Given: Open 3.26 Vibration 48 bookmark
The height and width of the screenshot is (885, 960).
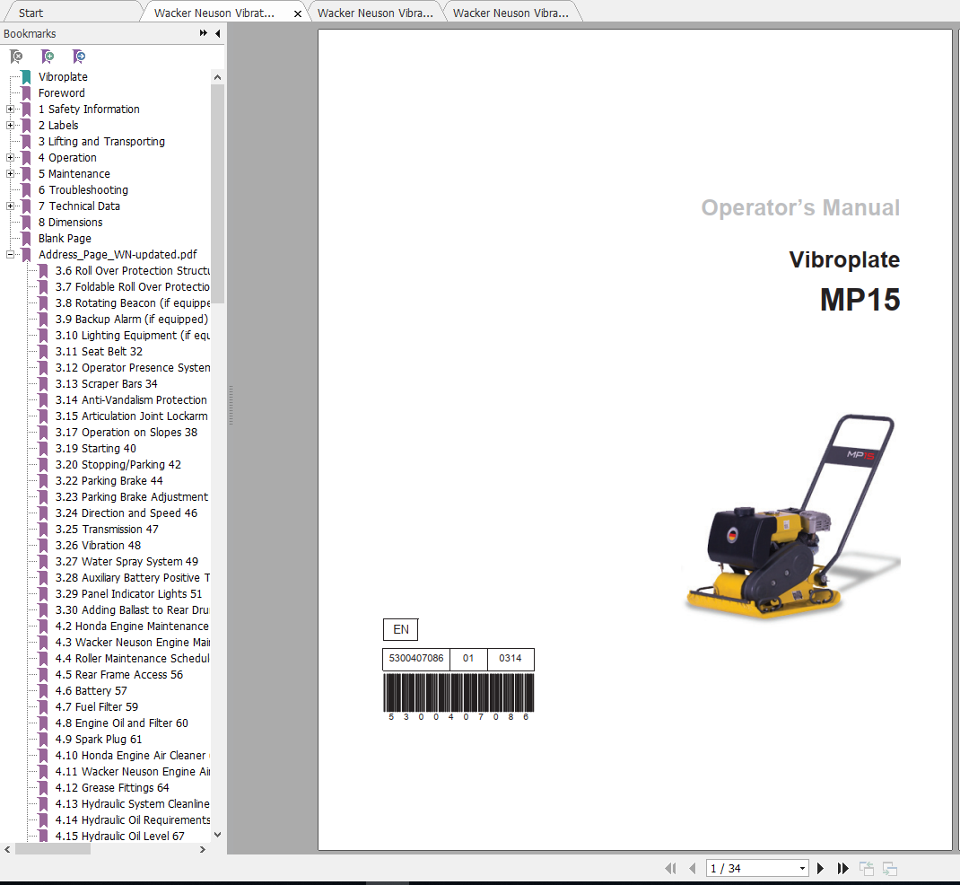Looking at the screenshot, I should point(98,545).
